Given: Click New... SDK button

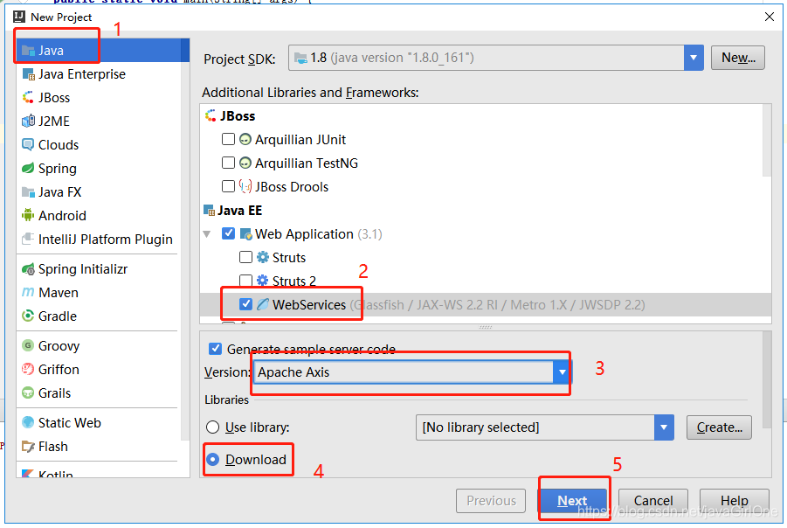Looking at the screenshot, I should click(738, 58).
